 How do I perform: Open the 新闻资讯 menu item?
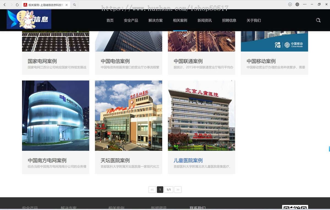[x=205, y=20]
